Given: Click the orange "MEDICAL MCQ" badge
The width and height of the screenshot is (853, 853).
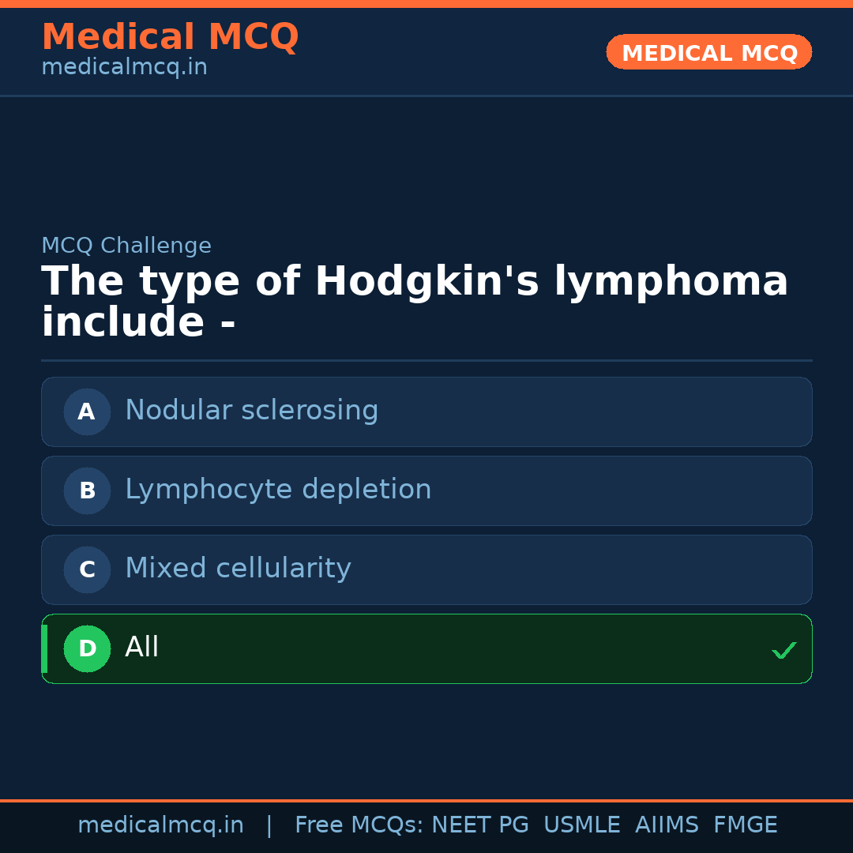Looking at the screenshot, I should coord(708,53).
